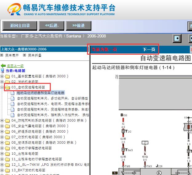Click the 菜单折叠 collapse menu option
The height and width of the screenshot is (175, 192).
click(x=35, y=55)
